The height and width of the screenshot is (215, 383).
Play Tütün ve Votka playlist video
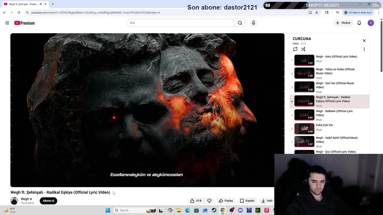click(x=329, y=73)
